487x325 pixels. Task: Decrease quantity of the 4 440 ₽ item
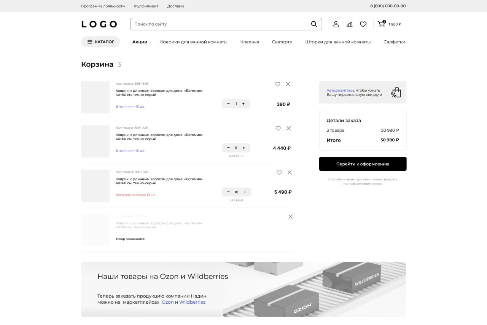tap(228, 148)
